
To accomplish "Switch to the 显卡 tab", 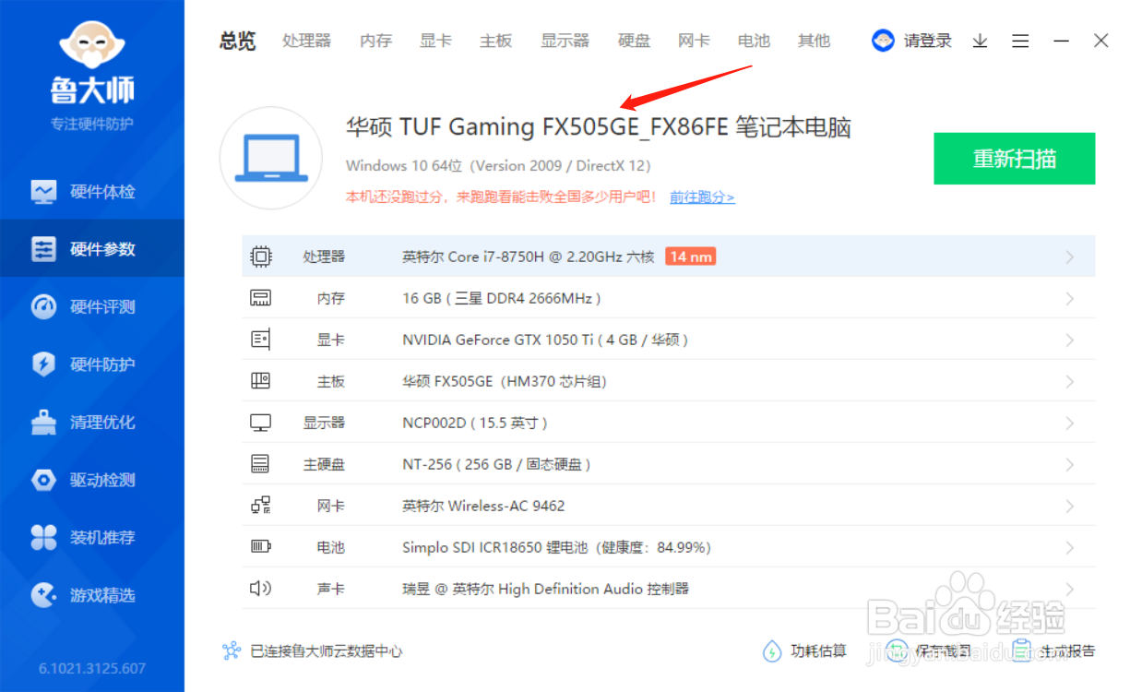I will point(435,41).
